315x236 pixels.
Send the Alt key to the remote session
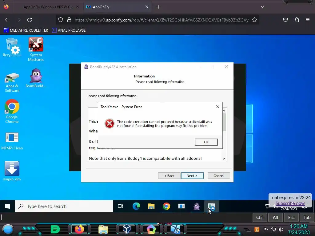[275, 218]
